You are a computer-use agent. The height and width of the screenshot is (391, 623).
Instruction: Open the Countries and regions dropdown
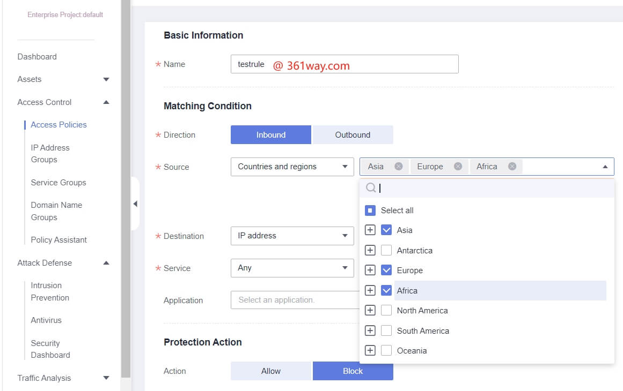click(x=292, y=167)
